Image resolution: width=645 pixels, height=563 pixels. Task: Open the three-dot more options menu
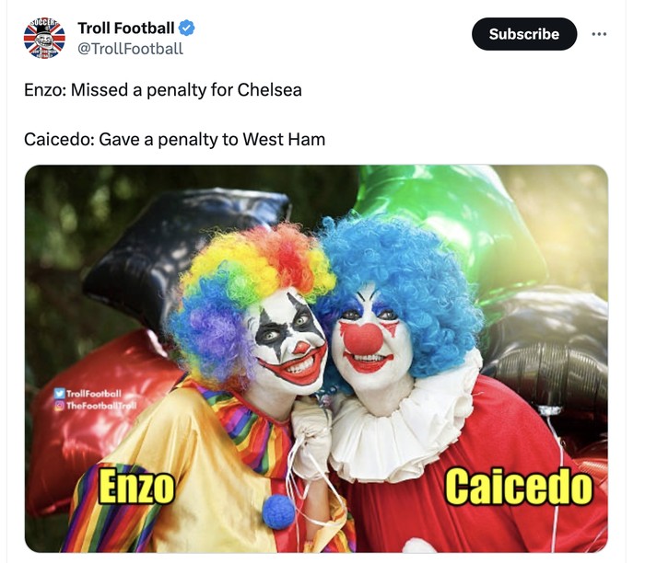(x=599, y=34)
